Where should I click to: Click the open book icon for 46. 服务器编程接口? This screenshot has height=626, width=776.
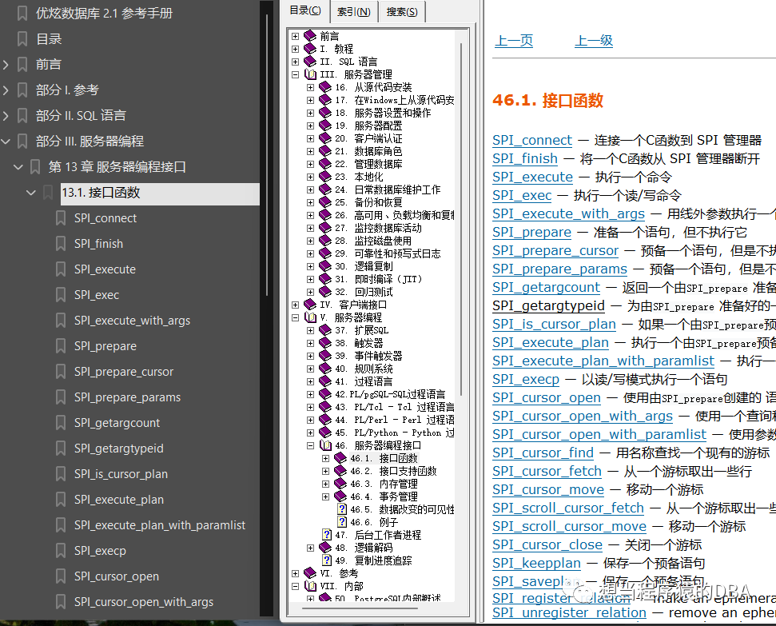tap(325, 445)
